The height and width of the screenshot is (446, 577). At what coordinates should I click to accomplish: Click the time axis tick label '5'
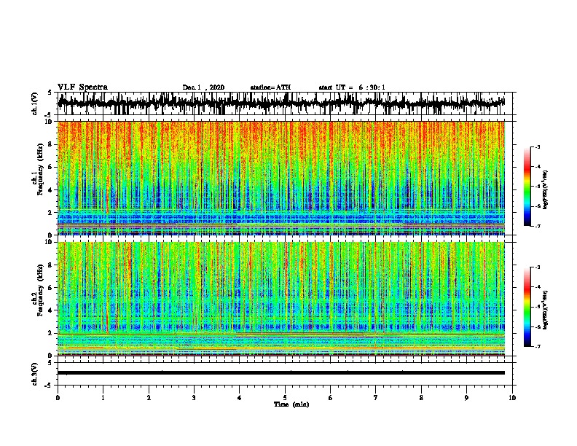(x=285, y=398)
